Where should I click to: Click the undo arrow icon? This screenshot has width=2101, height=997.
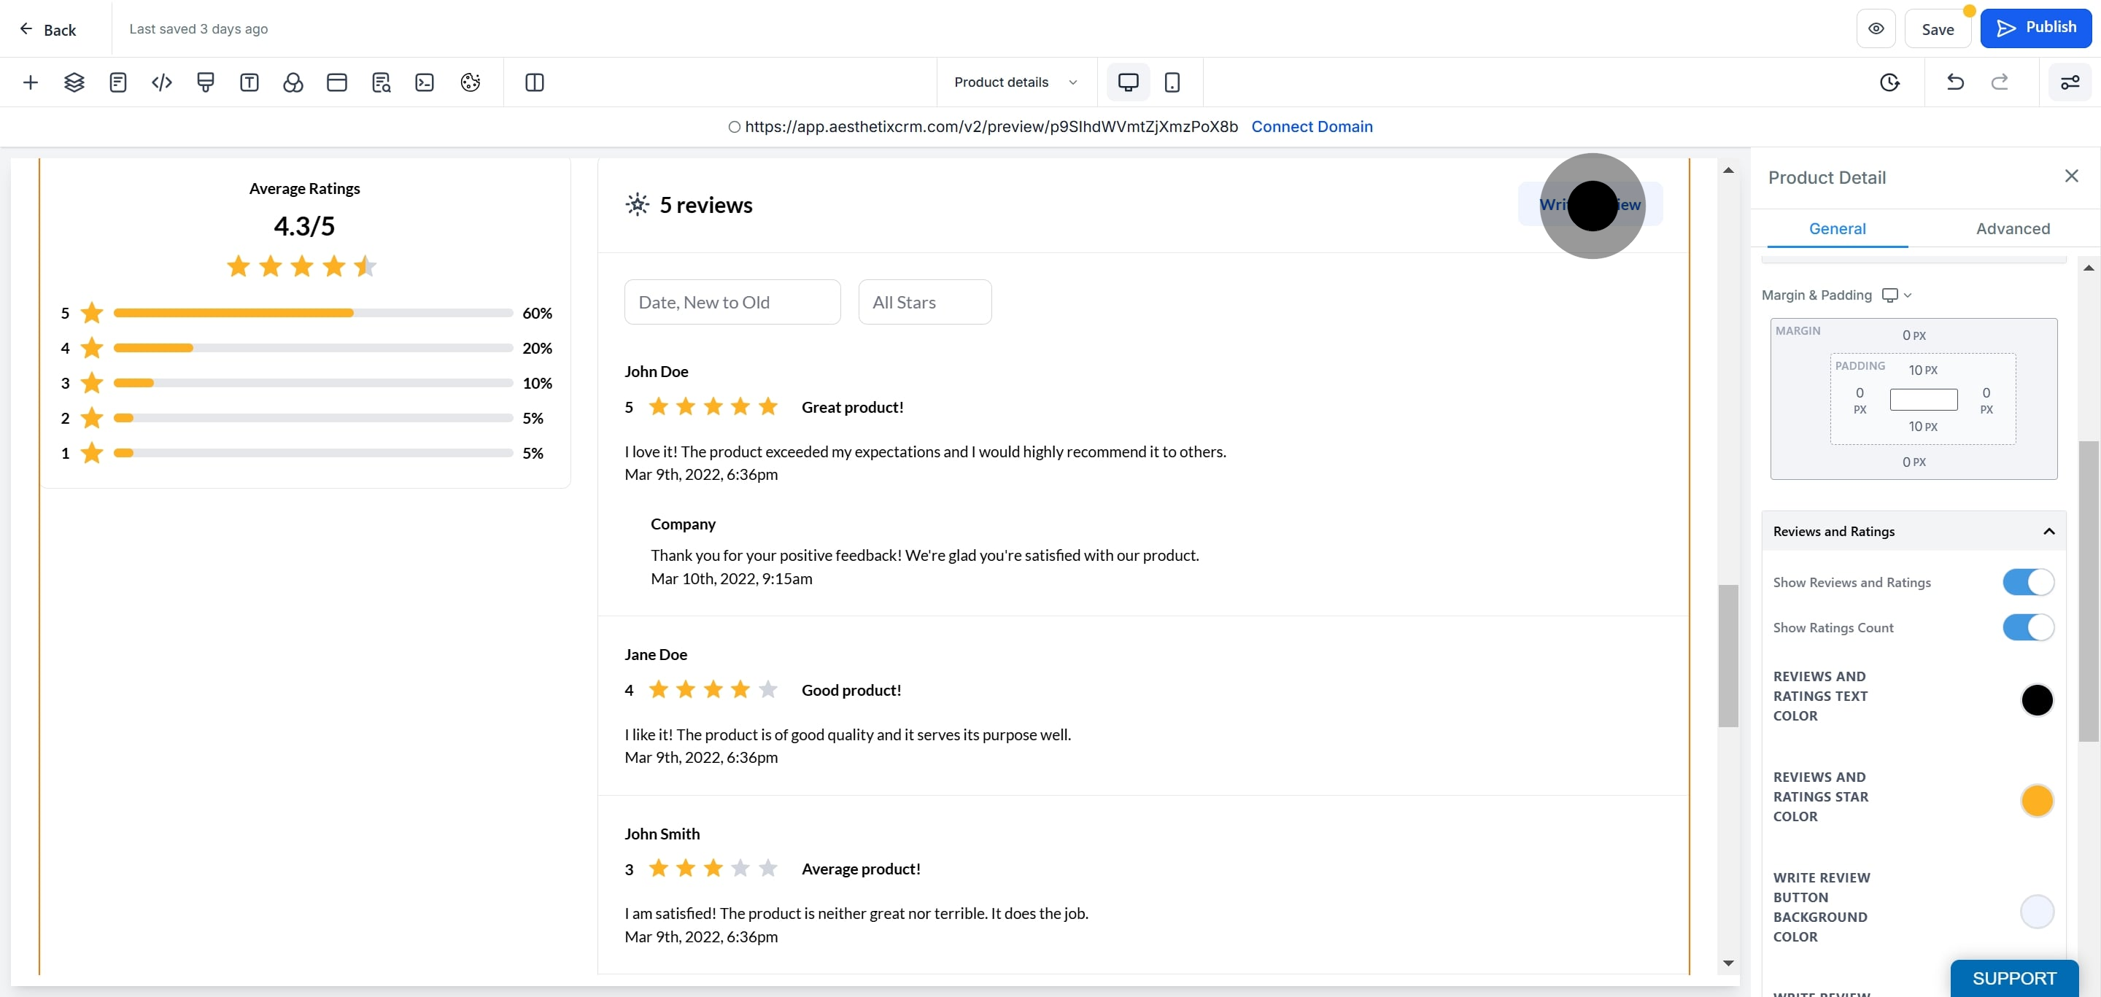1955,82
